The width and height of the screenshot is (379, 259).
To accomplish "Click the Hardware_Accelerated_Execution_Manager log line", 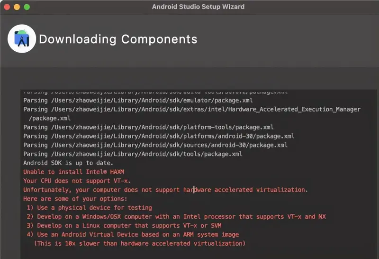I will 191,109.
